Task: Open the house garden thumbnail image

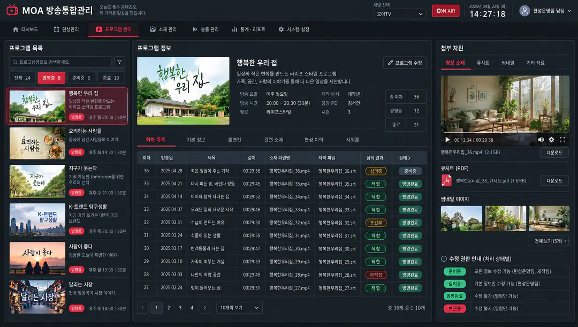Action: pyautogui.click(x=461, y=218)
